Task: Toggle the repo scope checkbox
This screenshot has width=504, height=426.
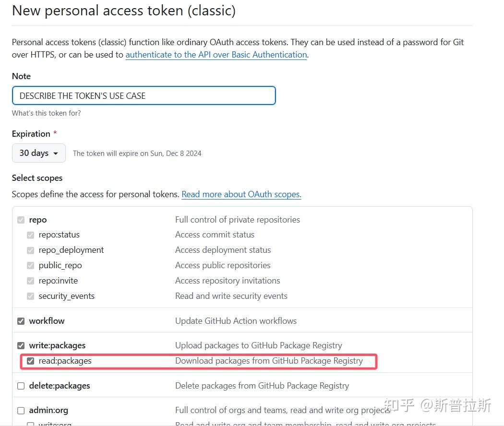Action: (21, 220)
